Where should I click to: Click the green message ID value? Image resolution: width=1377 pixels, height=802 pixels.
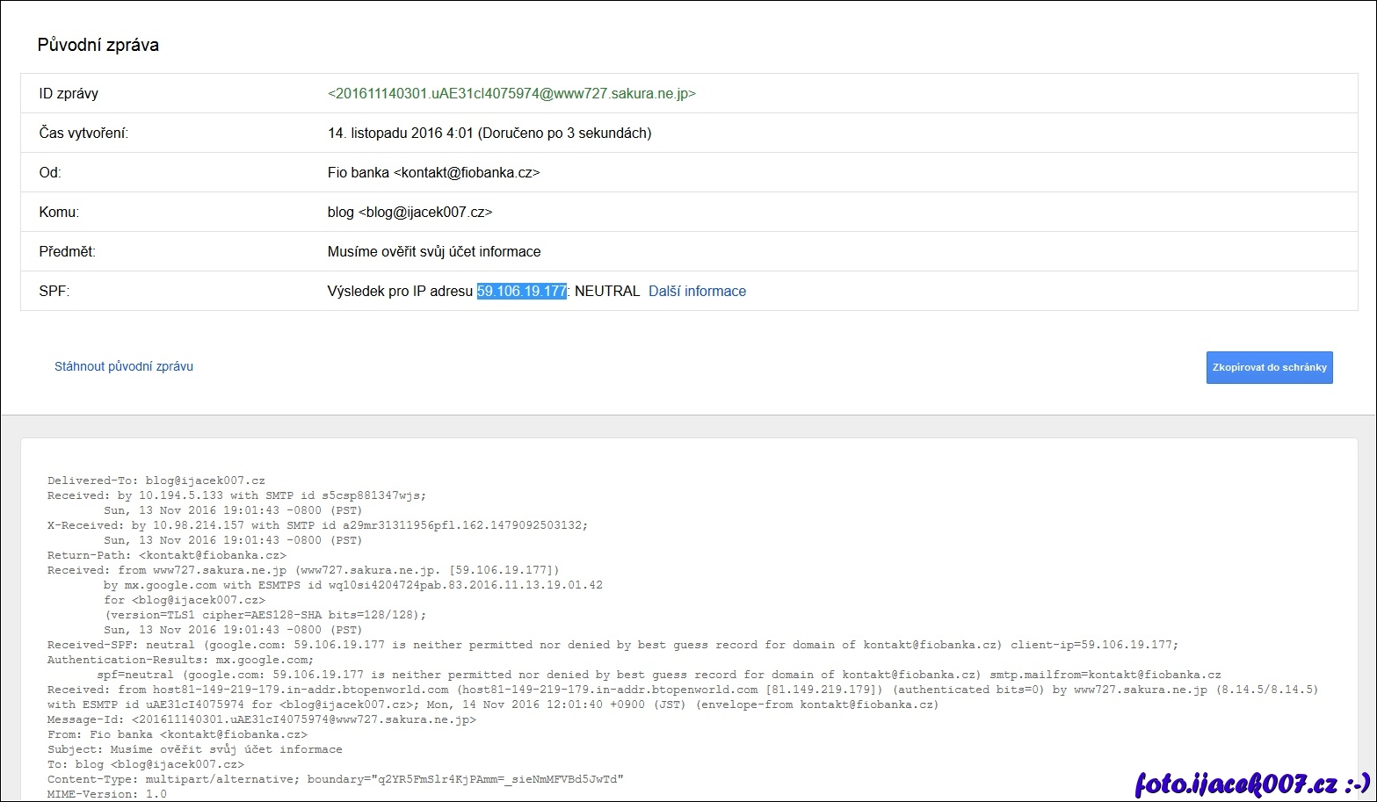click(511, 93)
